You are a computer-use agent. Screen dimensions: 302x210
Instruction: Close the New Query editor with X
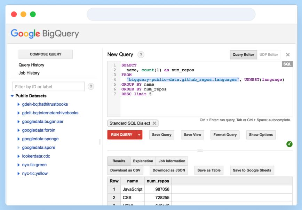[x=288, y=55]
